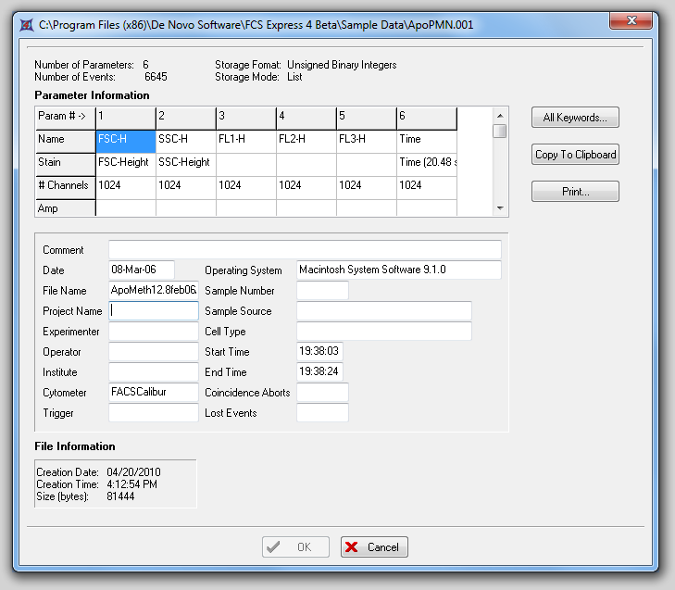The height and width of the screenshot is (590, 675).
Task: Click the Name row header
Action: tap(66, 142)
